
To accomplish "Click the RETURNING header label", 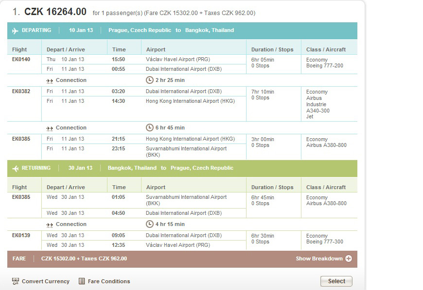I will tap(36, 168).
